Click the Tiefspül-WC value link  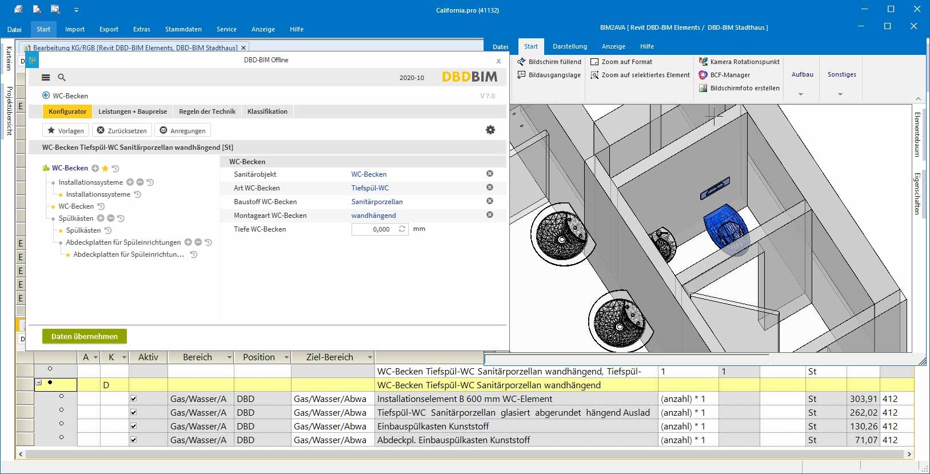[x=370, y=188]
